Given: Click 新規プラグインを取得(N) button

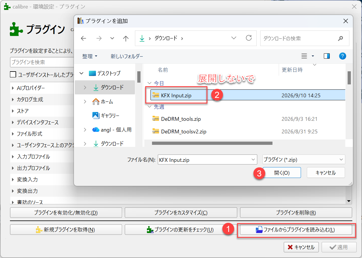Looking at the screenshot, I should tap(66, 230).
